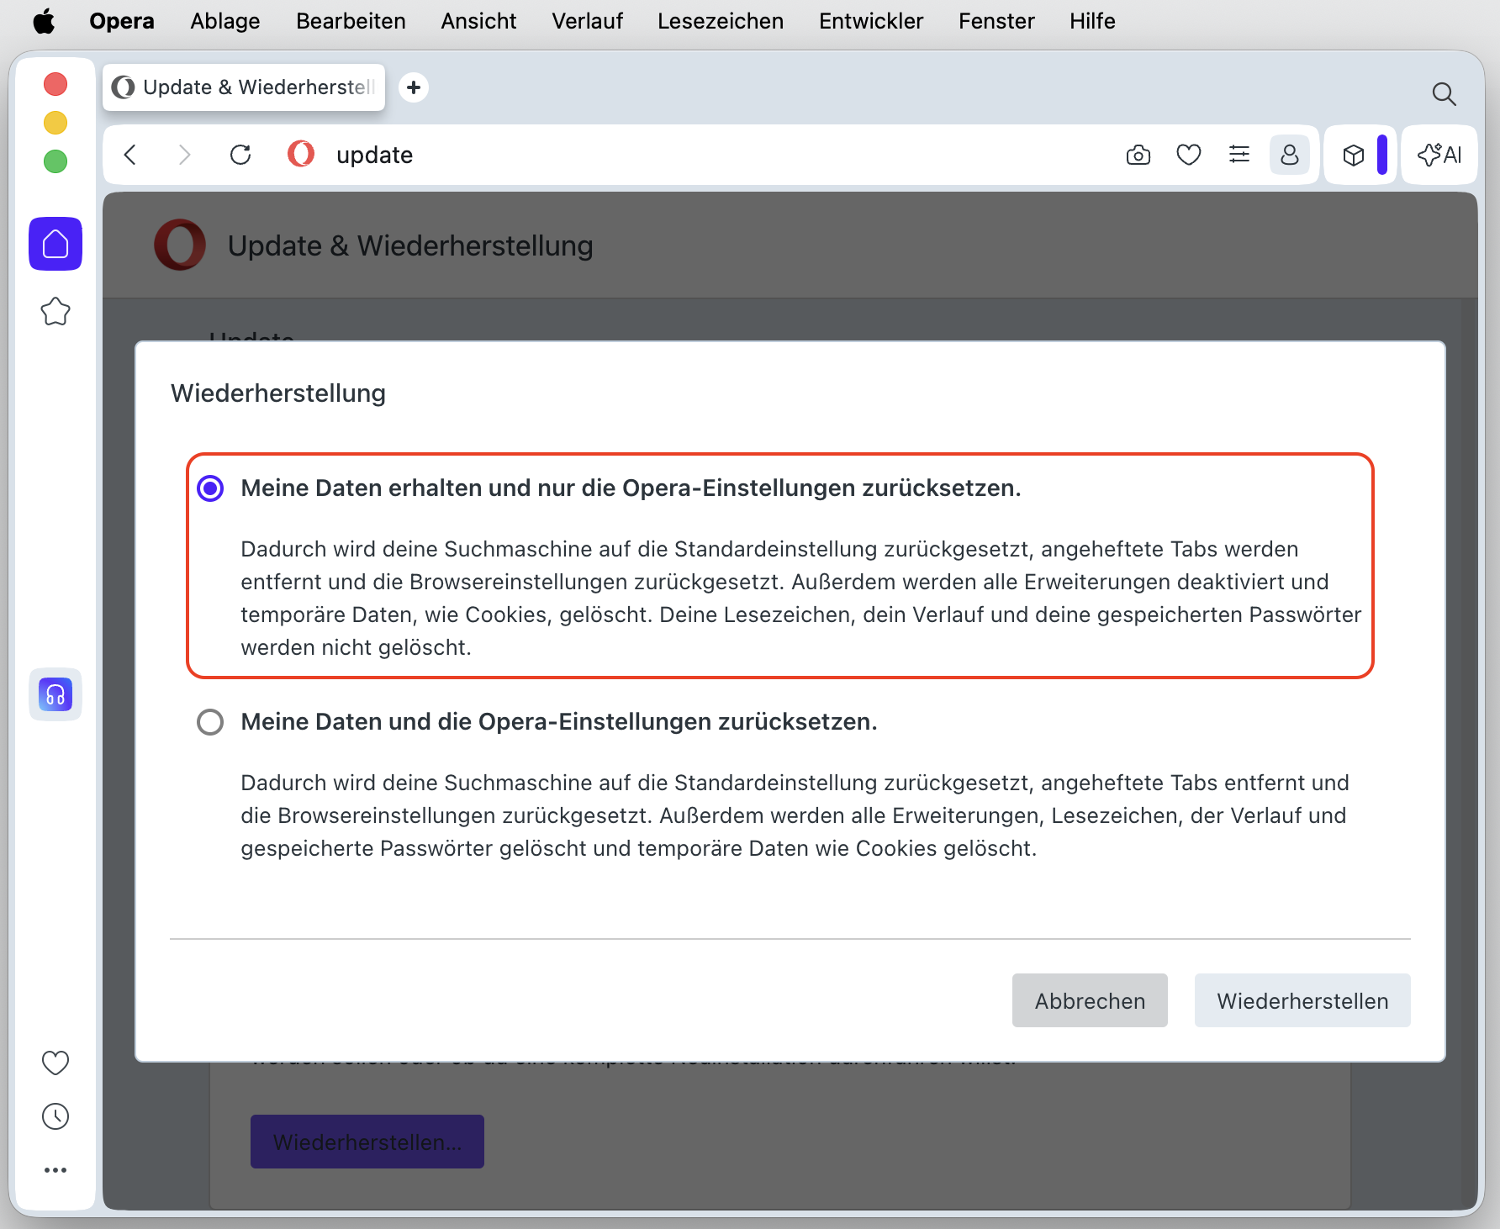Open the easy setup sliders icon
The image size is (1500, 1229).
point(1239,155)
